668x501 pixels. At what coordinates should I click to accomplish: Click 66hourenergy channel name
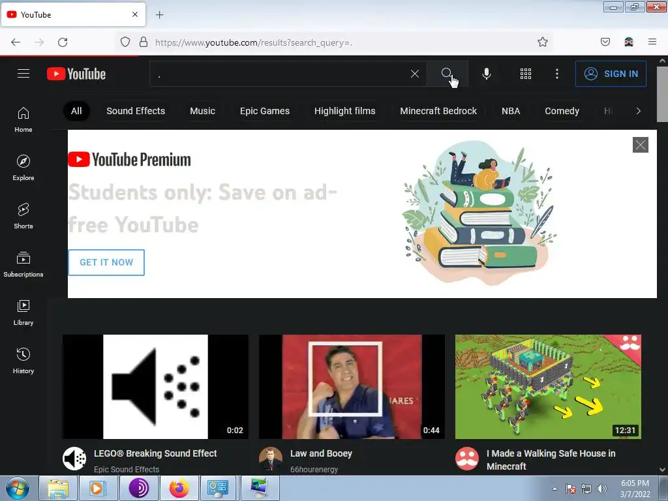314,469
